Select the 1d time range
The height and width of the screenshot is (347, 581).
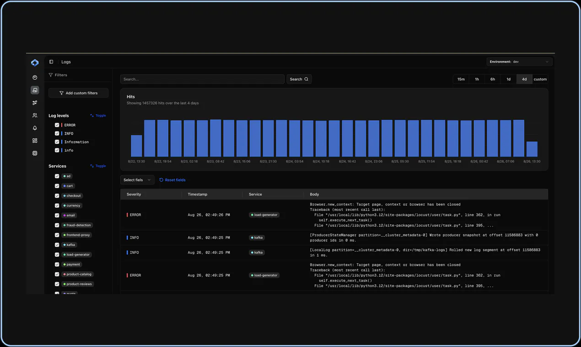pos(508,79)
